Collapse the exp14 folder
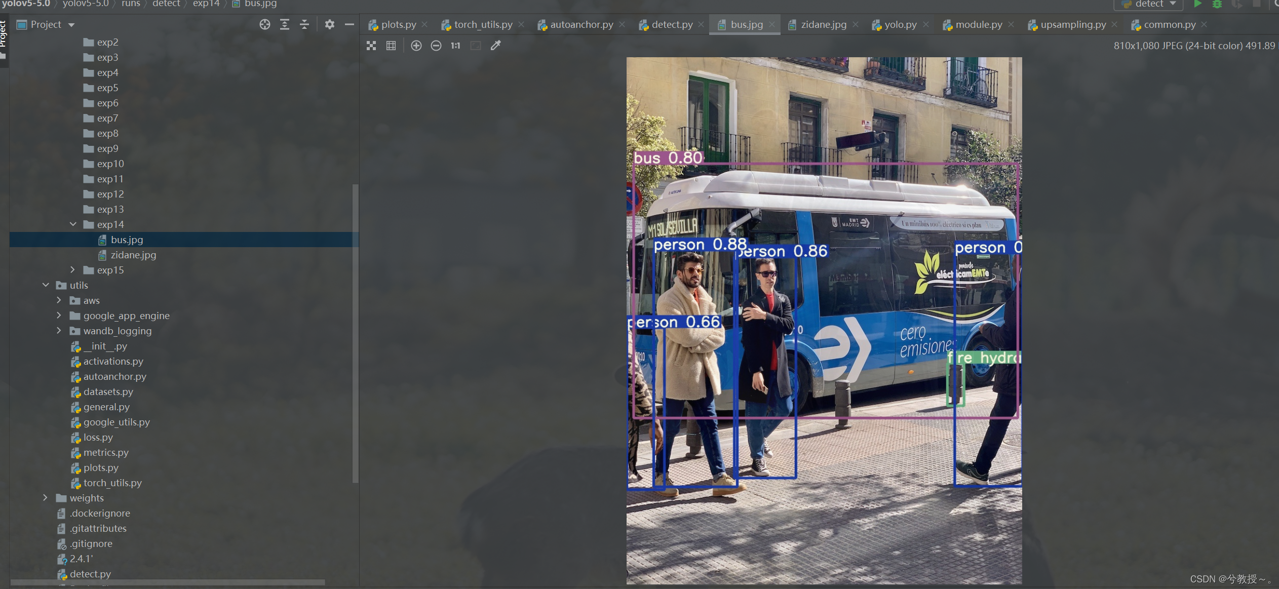The image size is (1279, 589). pyautogui.click(x=73, y=224)
